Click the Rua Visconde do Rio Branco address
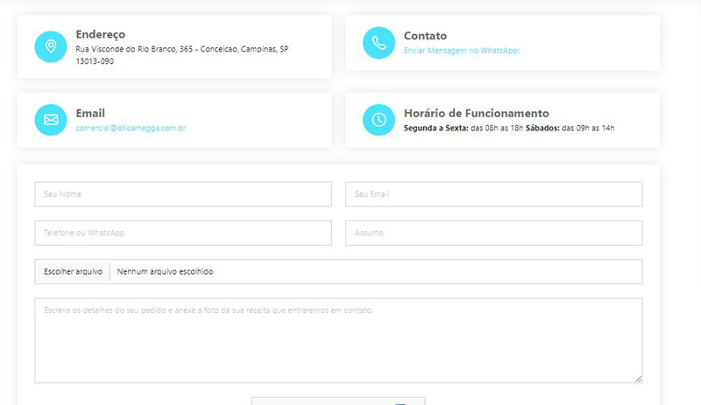701x405 pixels. point(181,49)
